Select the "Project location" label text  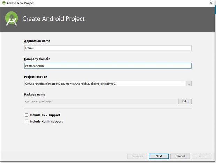36,77
